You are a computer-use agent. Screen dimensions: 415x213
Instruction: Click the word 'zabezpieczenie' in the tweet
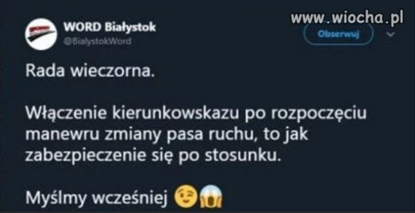click(x=85, y=156)
